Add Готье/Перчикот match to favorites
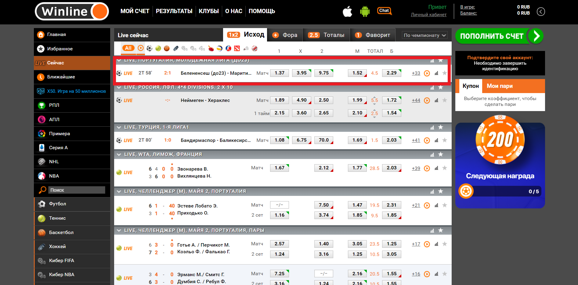 [x=445, y=244]
